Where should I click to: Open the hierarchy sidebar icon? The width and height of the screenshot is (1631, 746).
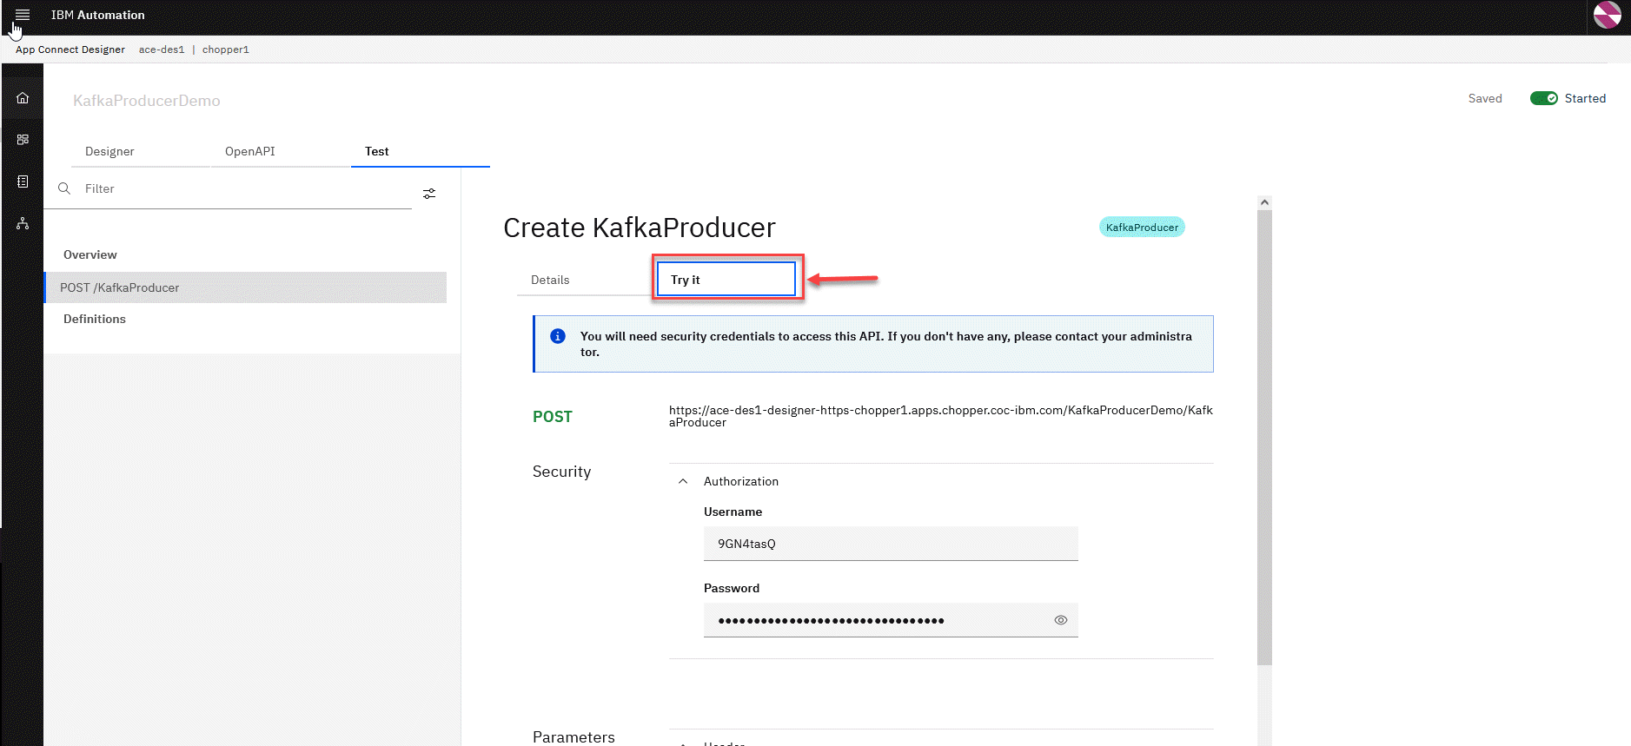tap(23, 224)
